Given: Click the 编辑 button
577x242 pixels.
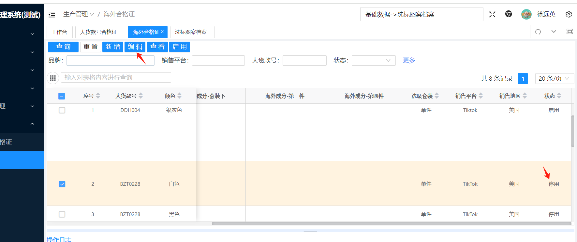Looking at the screenshot, I should pos(135,47).
